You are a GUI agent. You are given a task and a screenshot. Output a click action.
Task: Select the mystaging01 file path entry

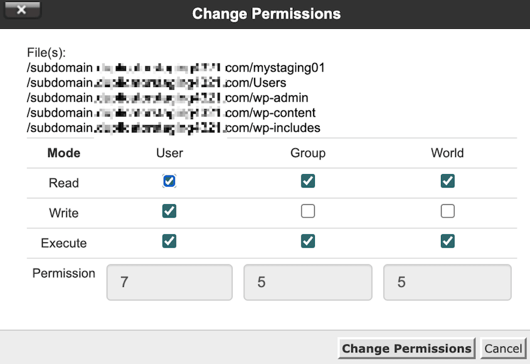[x=176, y=68]
